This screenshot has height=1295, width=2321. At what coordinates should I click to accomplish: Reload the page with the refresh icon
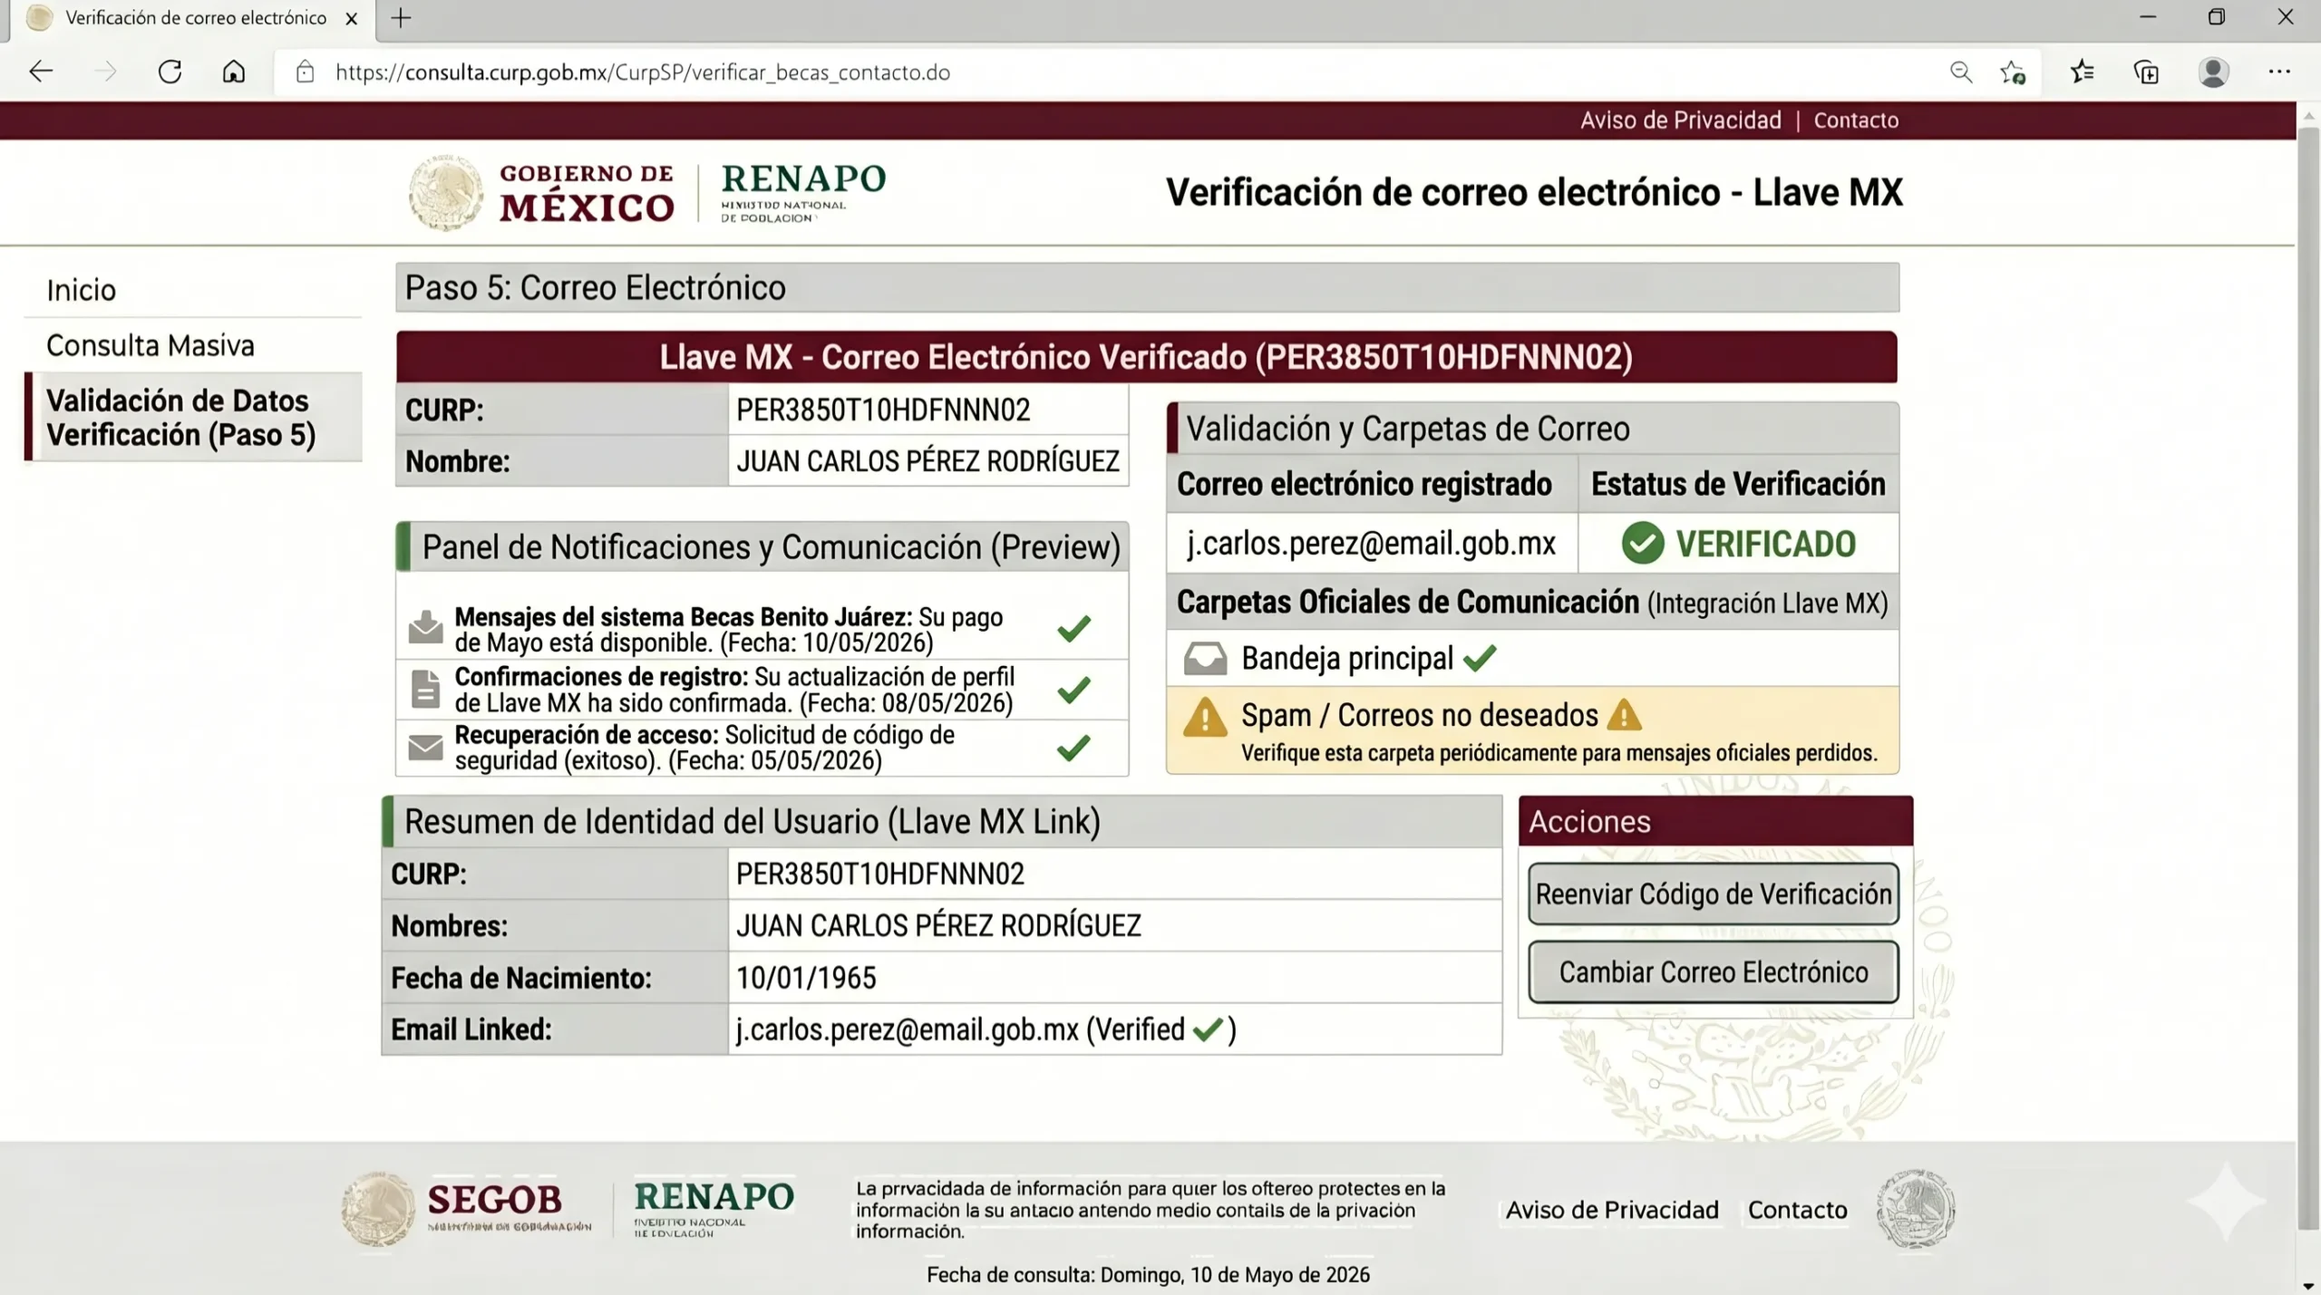click(x=170, y=72)
